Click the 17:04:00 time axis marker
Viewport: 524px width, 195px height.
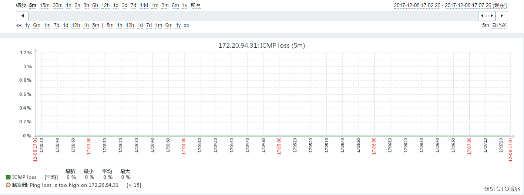(184, 147)
